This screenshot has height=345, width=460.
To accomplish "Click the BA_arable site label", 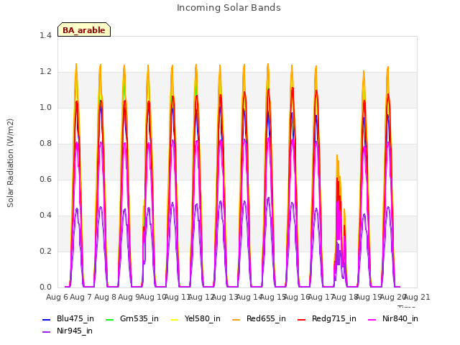I will click(84, 30).
